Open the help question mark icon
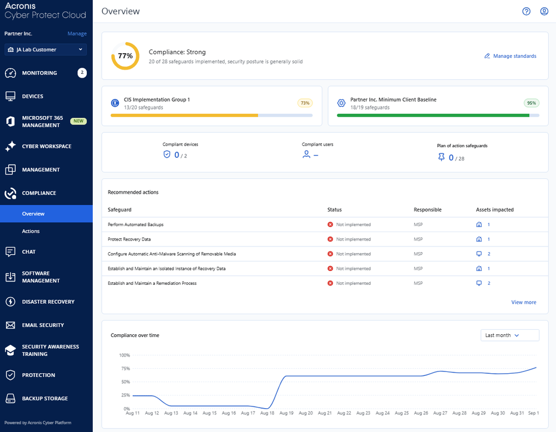Viewport: 556px width, 432px height. point(526,11)
